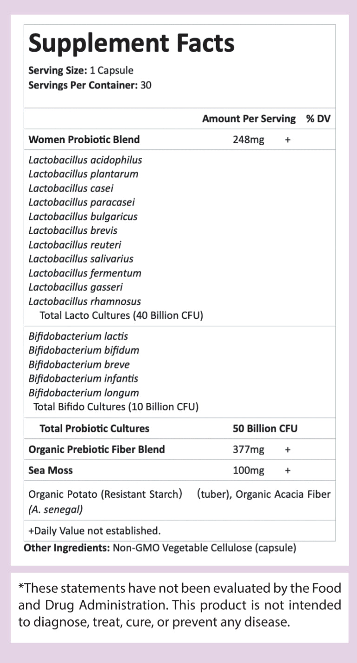Click the 377mg amount value
Screen dimensions: 357x663
click(x=248, y=449)
